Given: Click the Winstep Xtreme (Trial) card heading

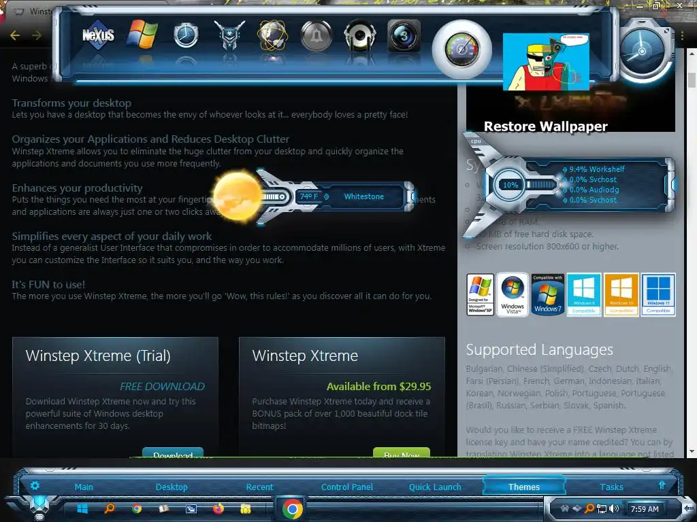Looking at the screenshot, I should (98, 355).
